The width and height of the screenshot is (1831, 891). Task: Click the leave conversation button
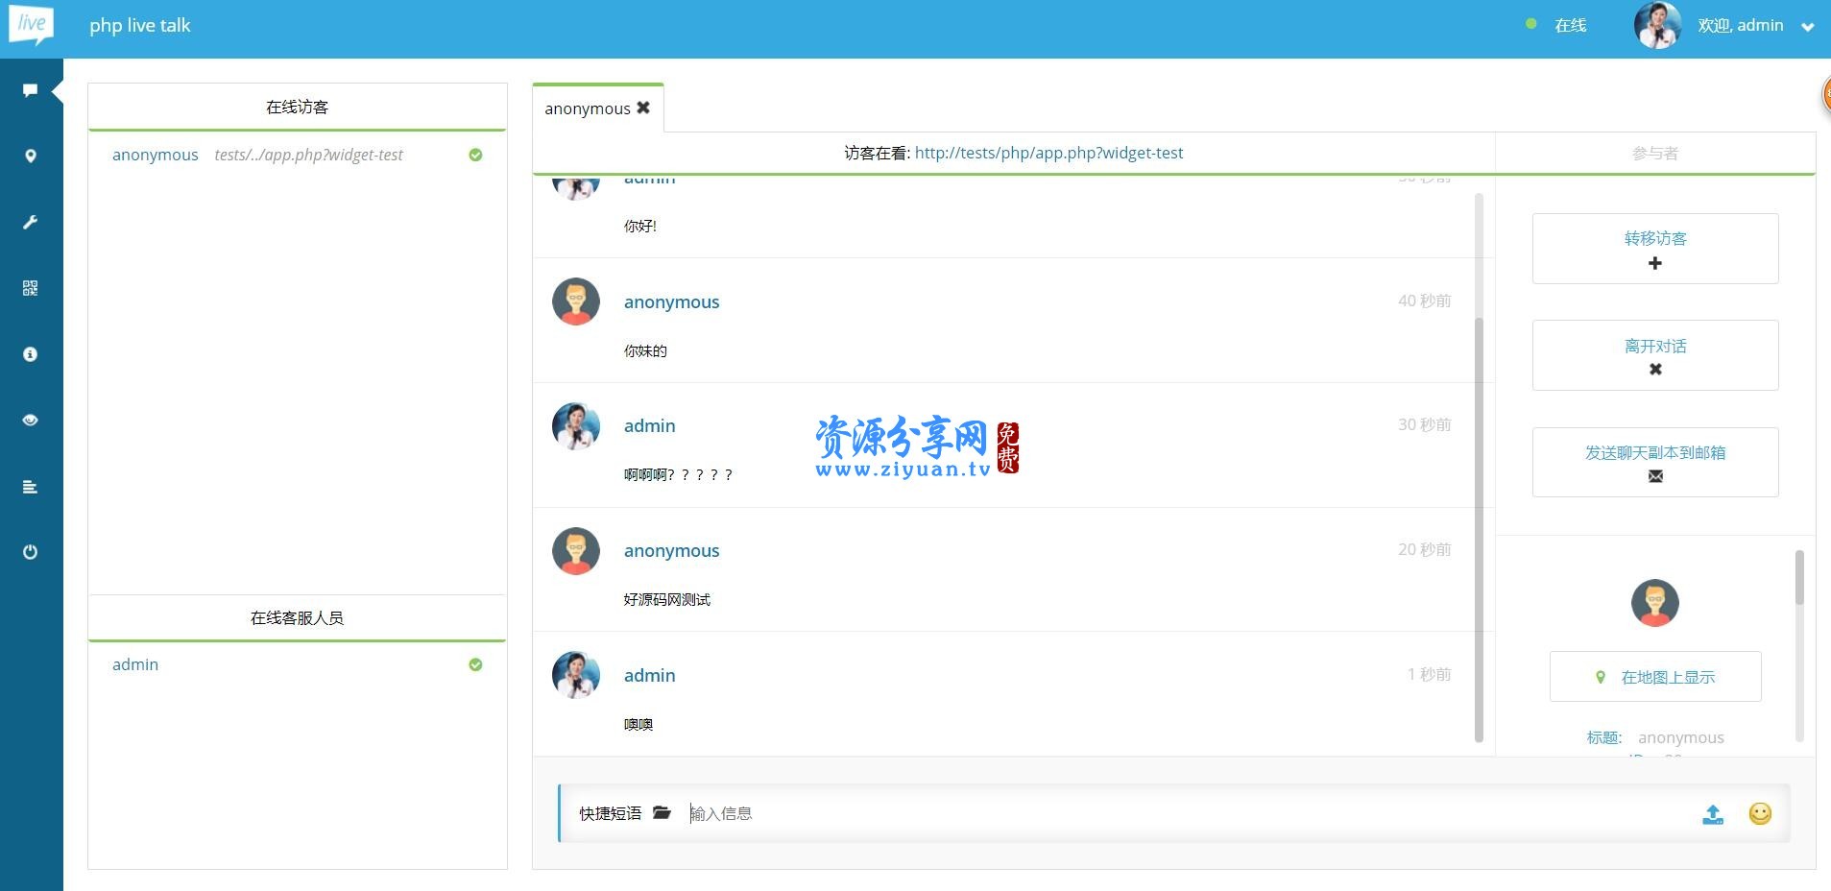point(1655,355)
